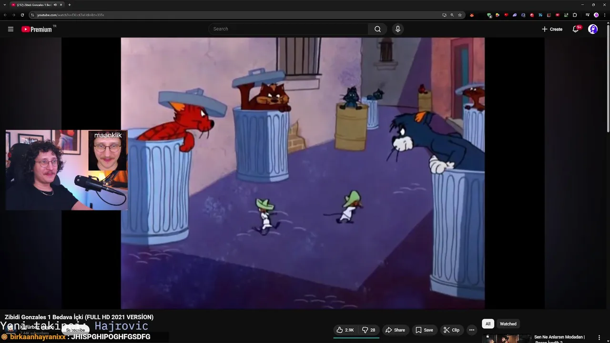Open the green picture extension icon

coord(566,15)
